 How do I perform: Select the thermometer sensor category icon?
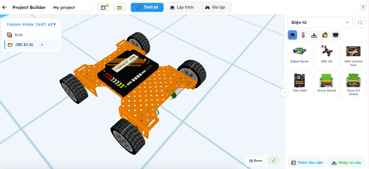(x=303, y=35)
